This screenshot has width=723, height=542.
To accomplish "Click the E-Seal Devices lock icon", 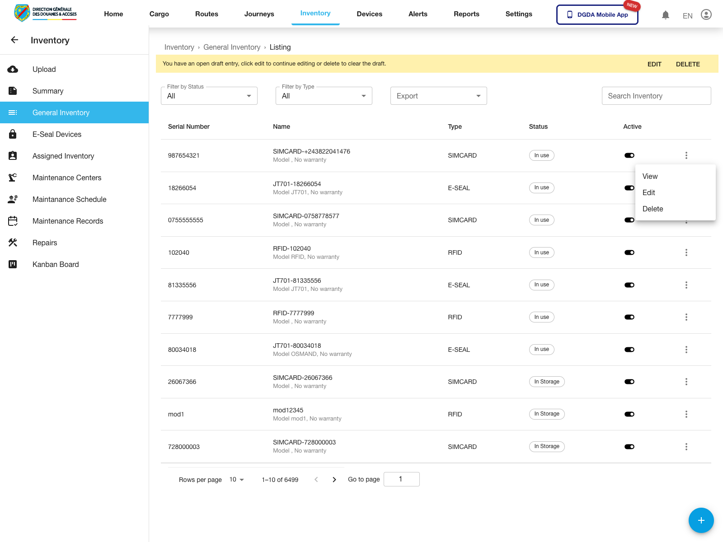I will [13, 134].
